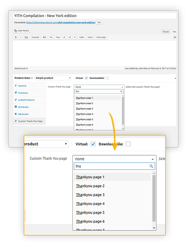Uncheck the Virtual checkbox in upper screenshot
This screenshot has height=248, width=194.
86,78
